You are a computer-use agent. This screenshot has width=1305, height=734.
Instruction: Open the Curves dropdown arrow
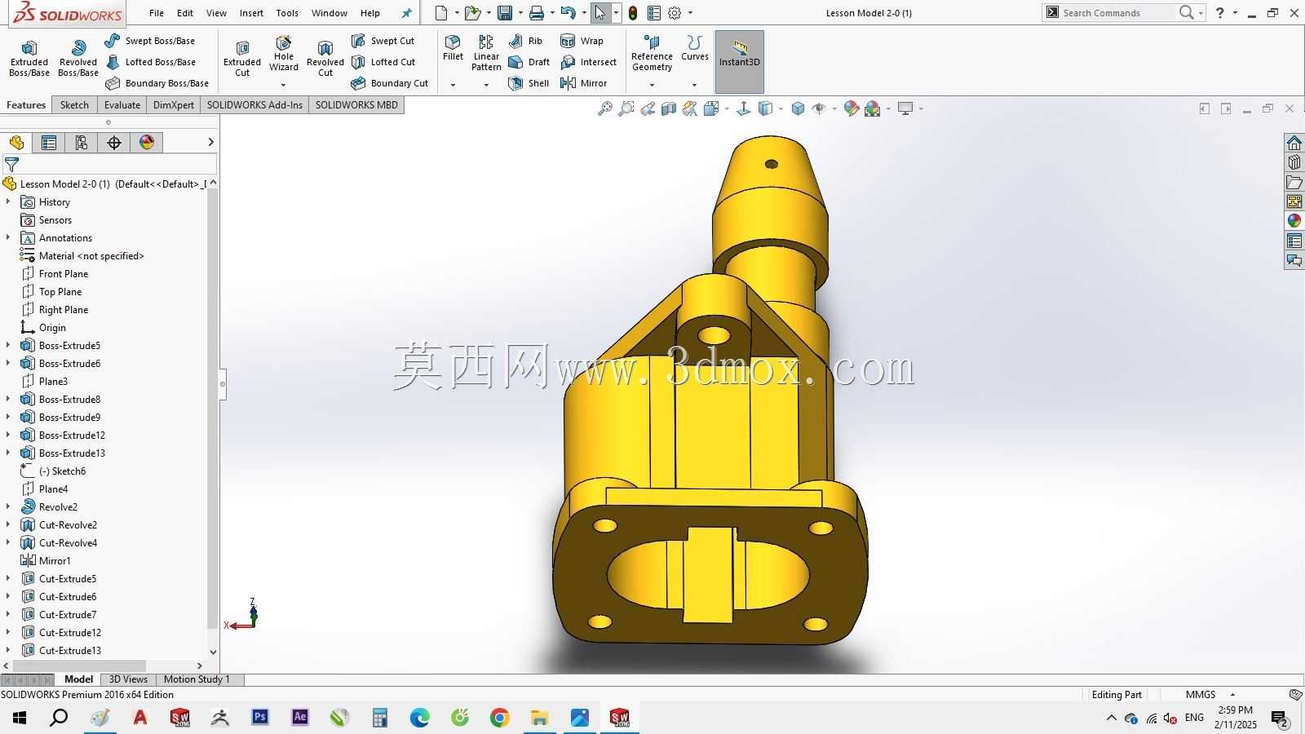[695, 85]
